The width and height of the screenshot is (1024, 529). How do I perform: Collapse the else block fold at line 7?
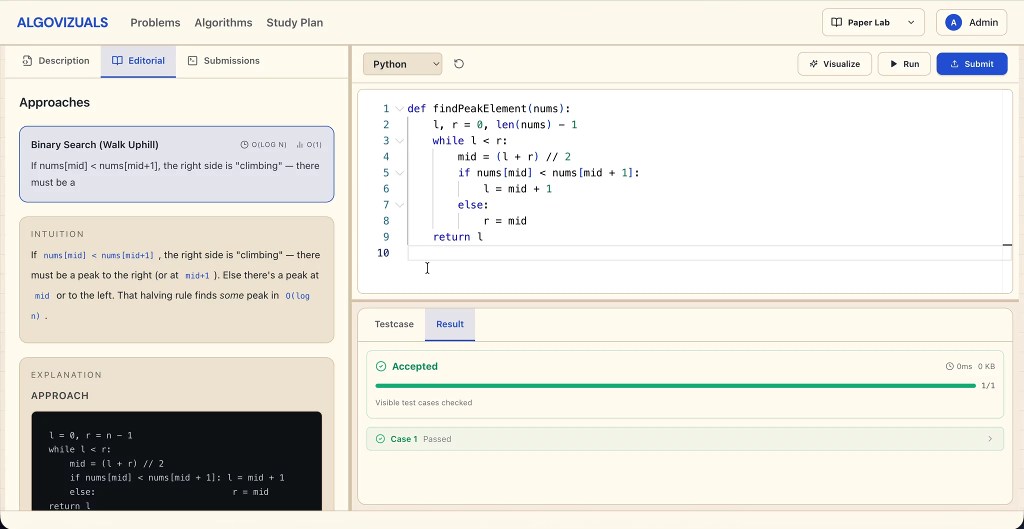click(x=399, y=205)
